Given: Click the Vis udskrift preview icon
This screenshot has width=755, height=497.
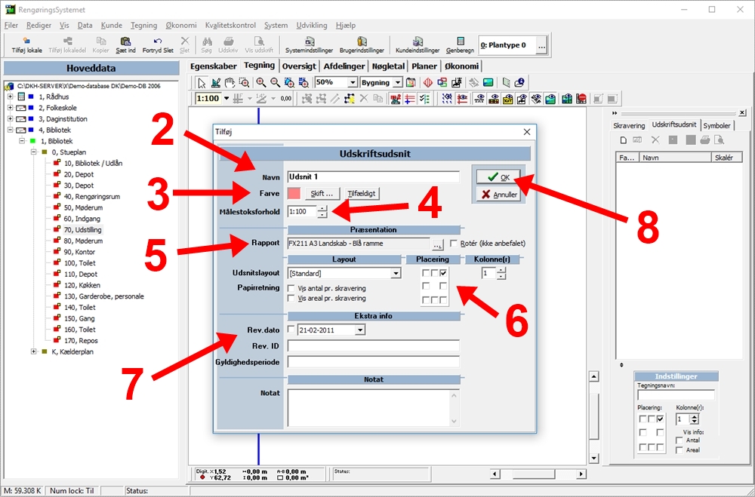Looking at the screenshot, I should tap(259, 44).
